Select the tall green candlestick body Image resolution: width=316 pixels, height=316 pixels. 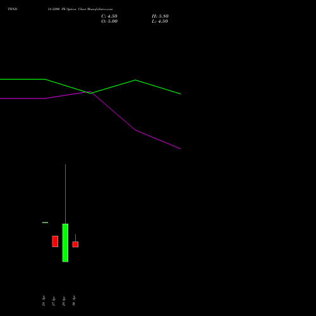[65, 243]
